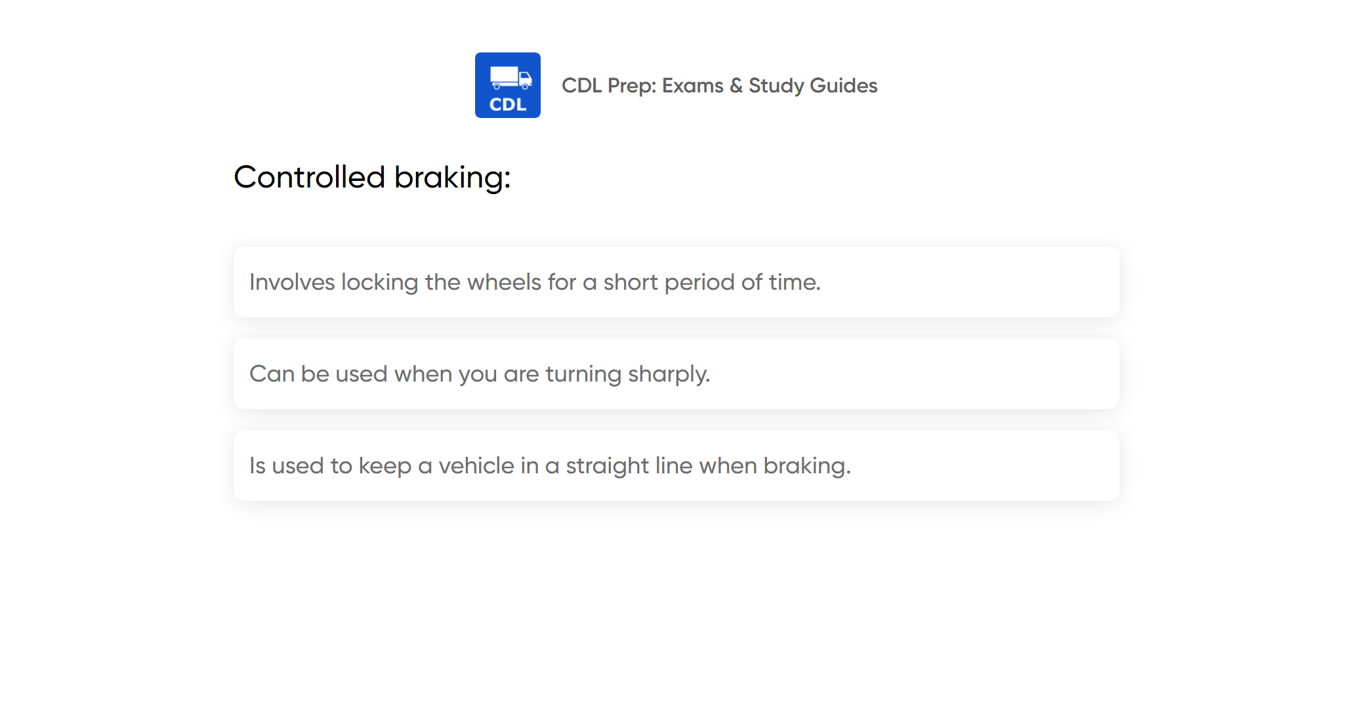Click "Study Guides" in the header title
The image size is (1353, 708).
coord(813,85)
